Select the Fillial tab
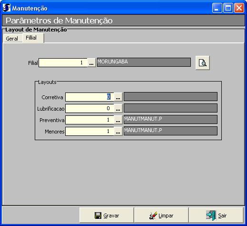This screenshot has width=247, height=226. point(33,38)
